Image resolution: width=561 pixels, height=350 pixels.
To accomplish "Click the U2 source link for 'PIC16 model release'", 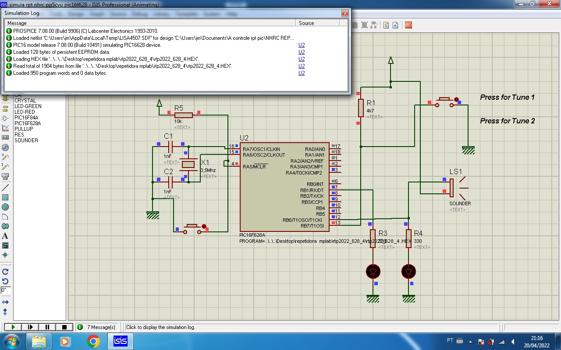I will 302,45.
